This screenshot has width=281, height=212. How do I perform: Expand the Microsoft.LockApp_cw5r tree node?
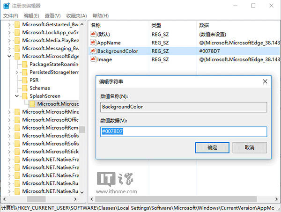9,33
